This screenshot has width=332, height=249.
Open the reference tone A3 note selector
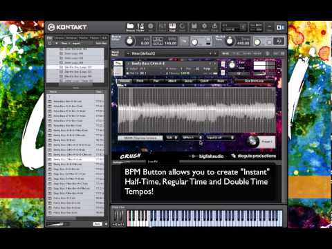(279, 41)
